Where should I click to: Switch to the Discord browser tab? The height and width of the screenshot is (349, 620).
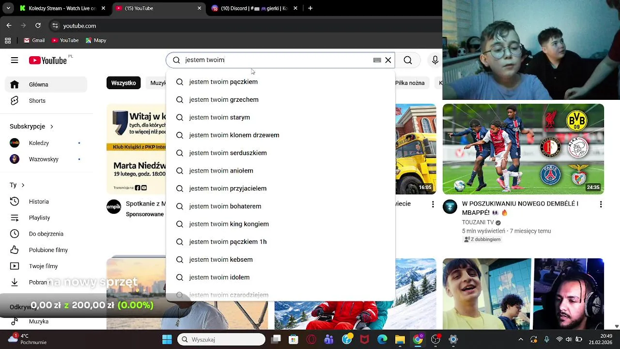point(254,8)
